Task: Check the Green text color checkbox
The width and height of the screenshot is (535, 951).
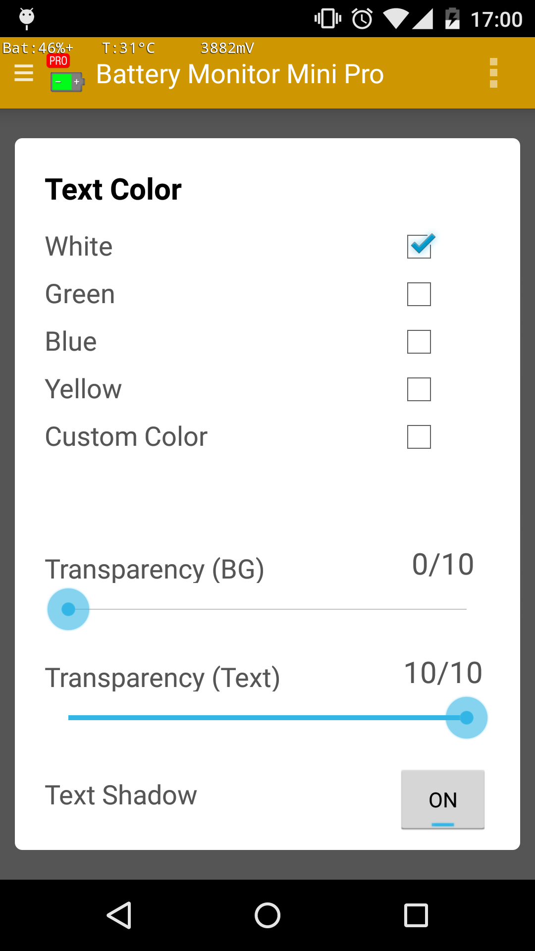Action: click(419, 294)
